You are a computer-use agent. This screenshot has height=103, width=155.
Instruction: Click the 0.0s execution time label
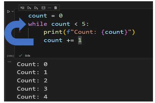(x=27, y=56)
